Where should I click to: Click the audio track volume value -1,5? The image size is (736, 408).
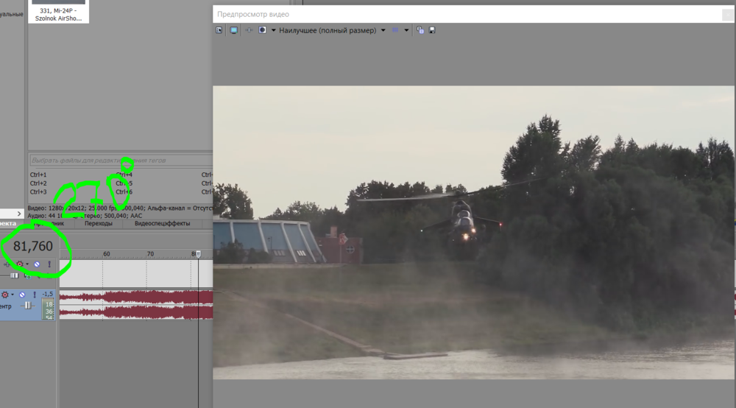[47, 294]
